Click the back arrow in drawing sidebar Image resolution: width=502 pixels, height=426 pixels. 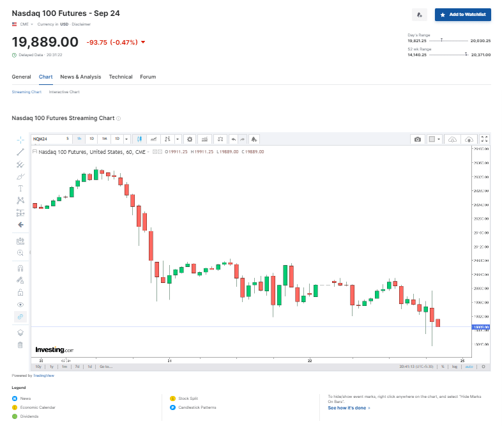pyautogui.click(x=20, y=225)
